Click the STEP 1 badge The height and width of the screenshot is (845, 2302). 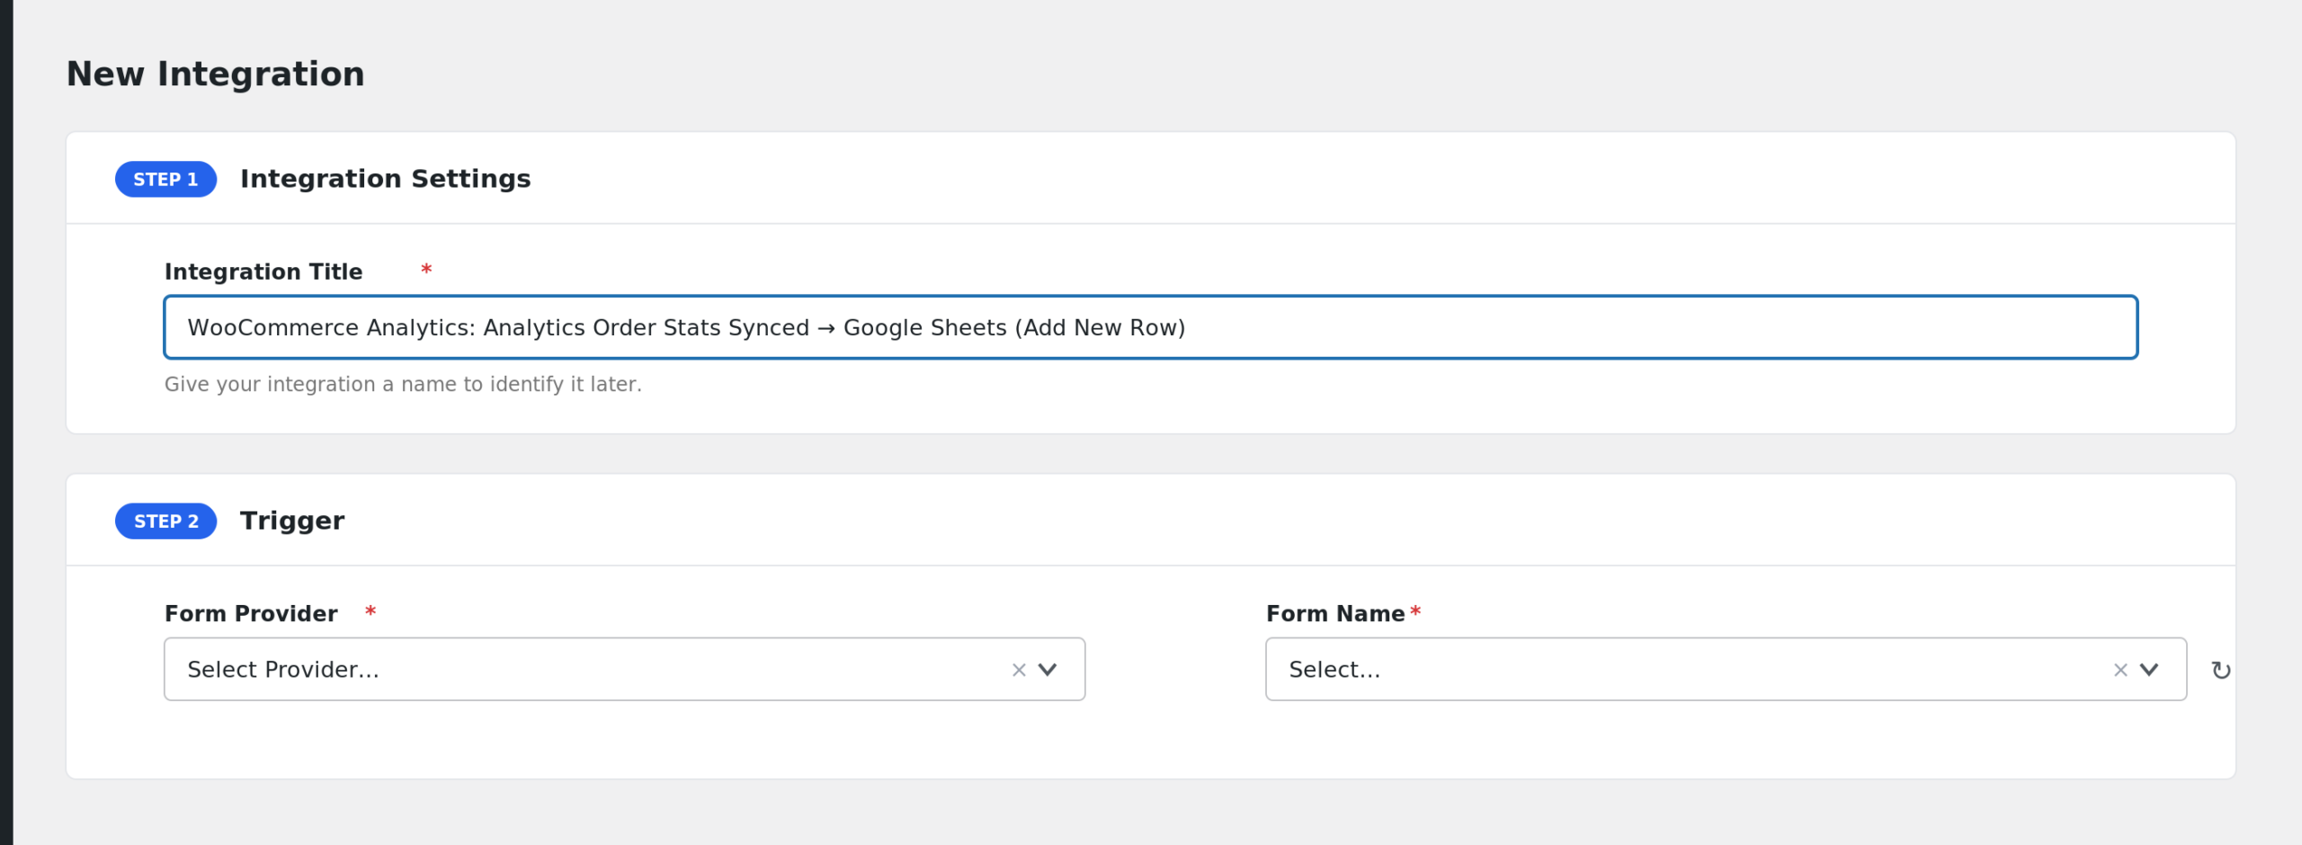click(x=165, y=180)
